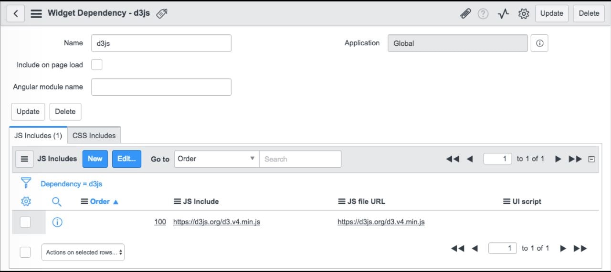The height and width of the screenshot is (272, 611).
Task: Click the JS file URL column header text
Action: coord(366,201)
